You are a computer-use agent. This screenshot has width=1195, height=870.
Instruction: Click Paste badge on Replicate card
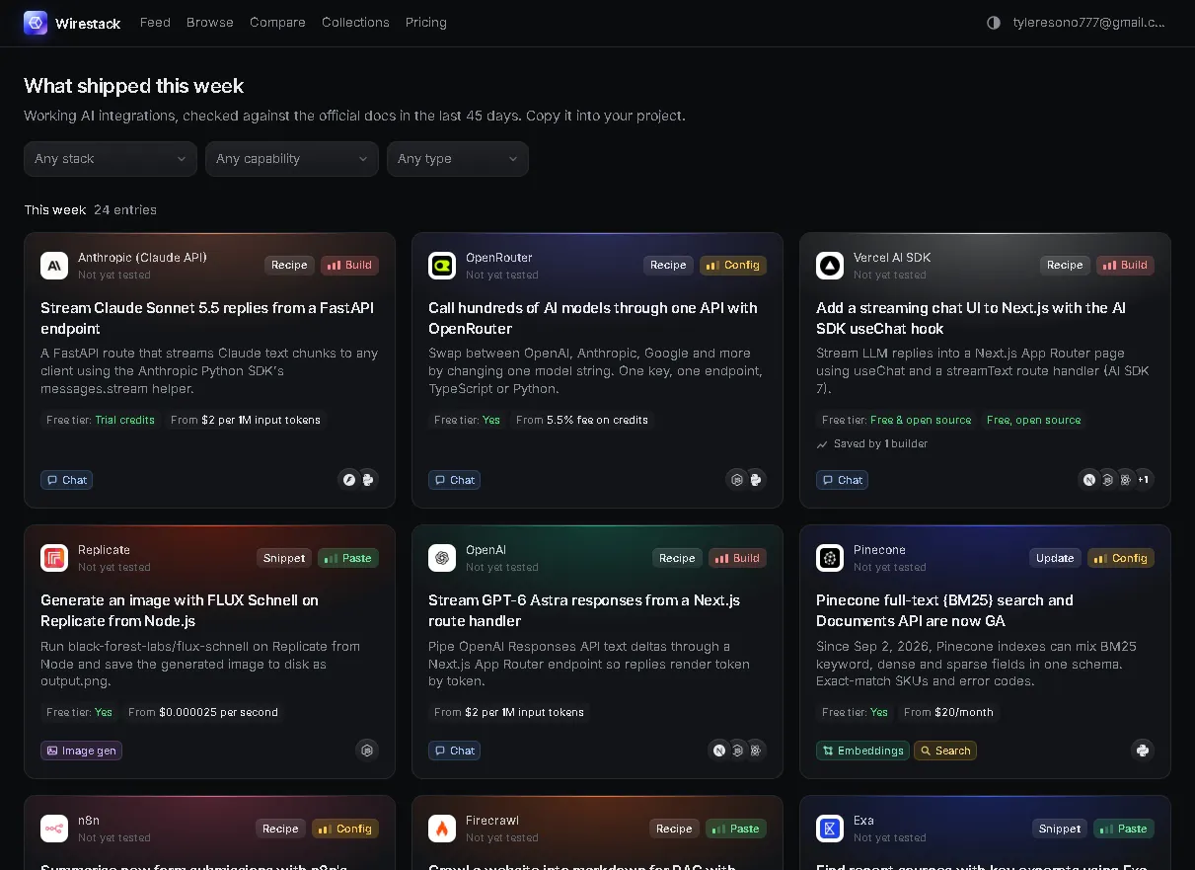pos(348,558)
